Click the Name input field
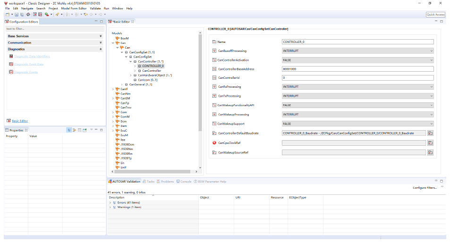The image size is (450, 242). tap(357, 42)
